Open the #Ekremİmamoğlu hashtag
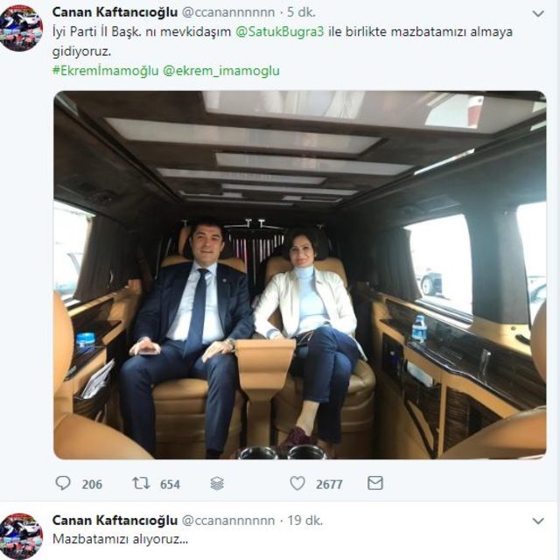Screen dimensions: 560x560 105,70
